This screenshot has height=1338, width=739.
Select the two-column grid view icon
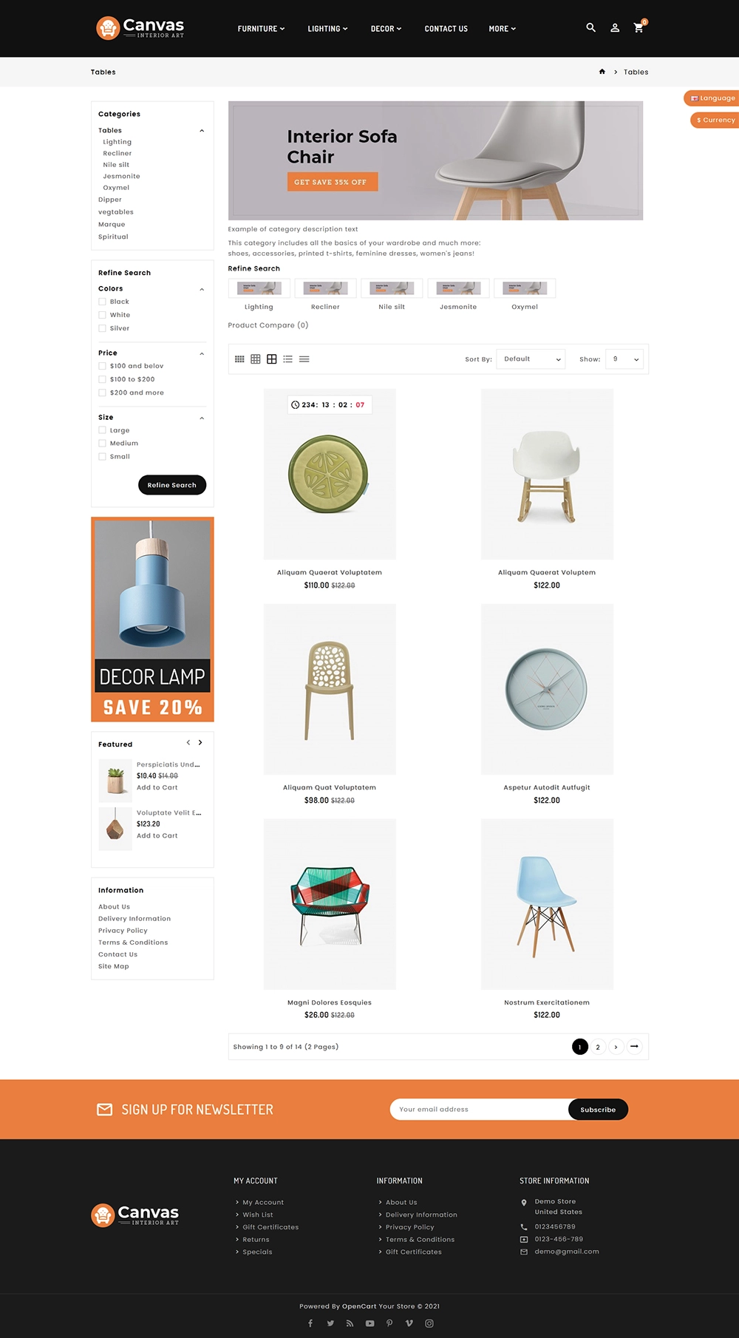[272, 359]
